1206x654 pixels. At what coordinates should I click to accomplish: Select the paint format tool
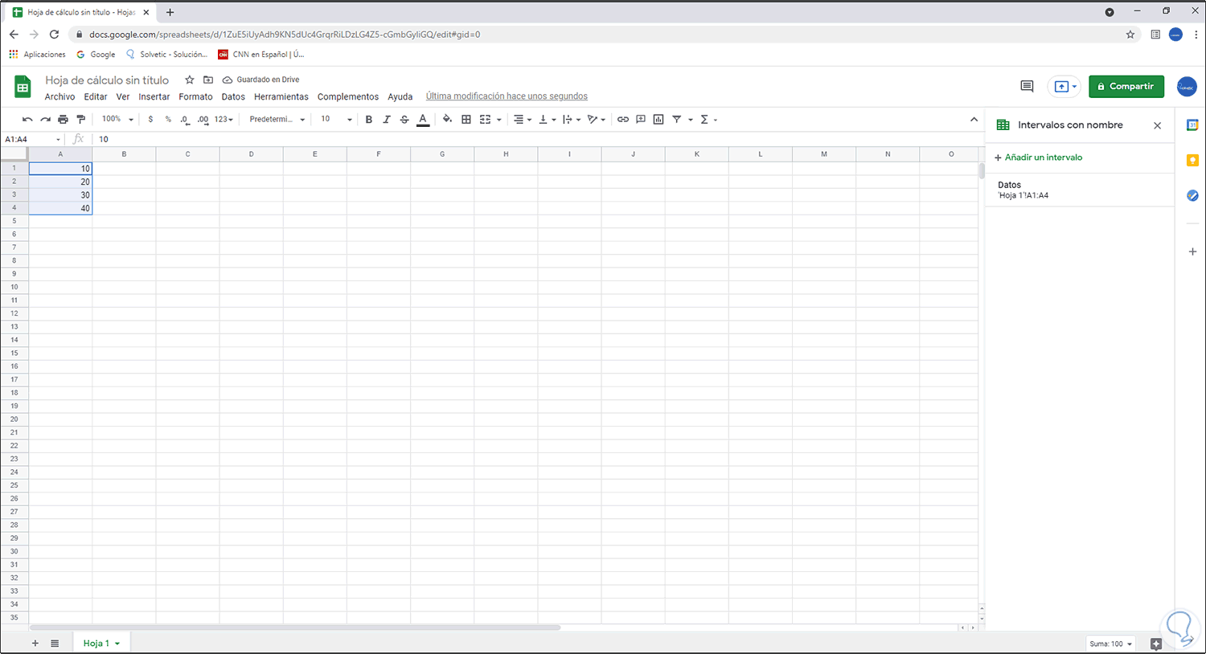[x=80, y=119]
